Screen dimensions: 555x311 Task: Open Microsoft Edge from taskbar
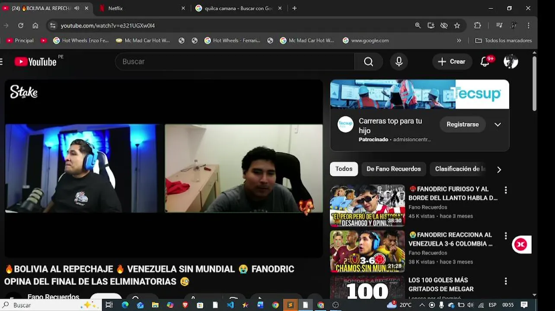[125, 305]
